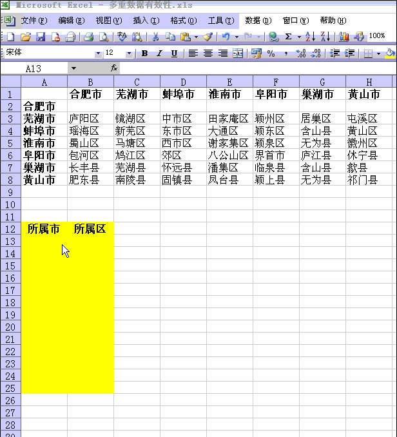This screenshot has width=397, height=437.
Task: Apply currency style
Action: [256, 53]
